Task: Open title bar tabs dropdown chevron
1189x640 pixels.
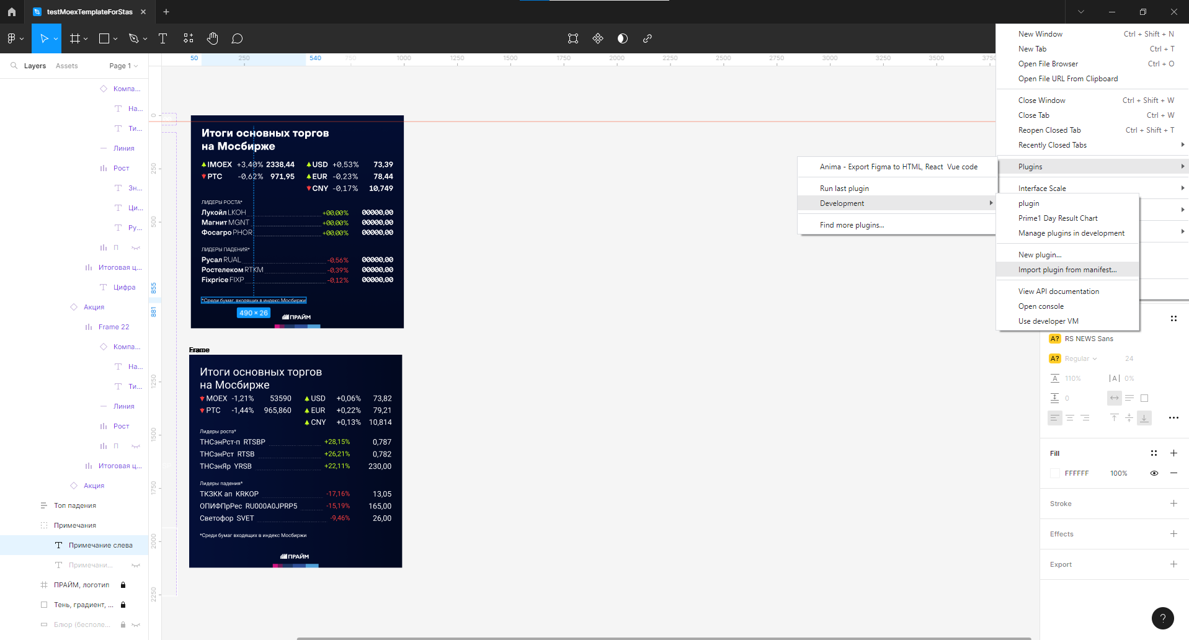Action: 1081,12
